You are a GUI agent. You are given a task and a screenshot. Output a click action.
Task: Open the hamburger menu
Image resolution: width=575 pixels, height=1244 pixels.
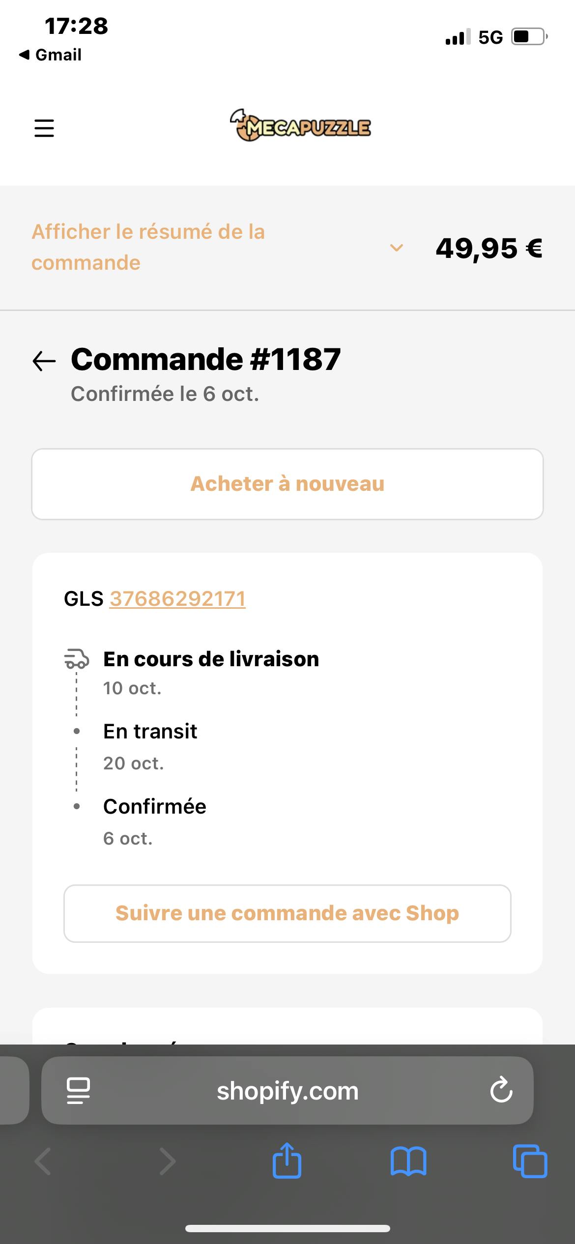44,128
